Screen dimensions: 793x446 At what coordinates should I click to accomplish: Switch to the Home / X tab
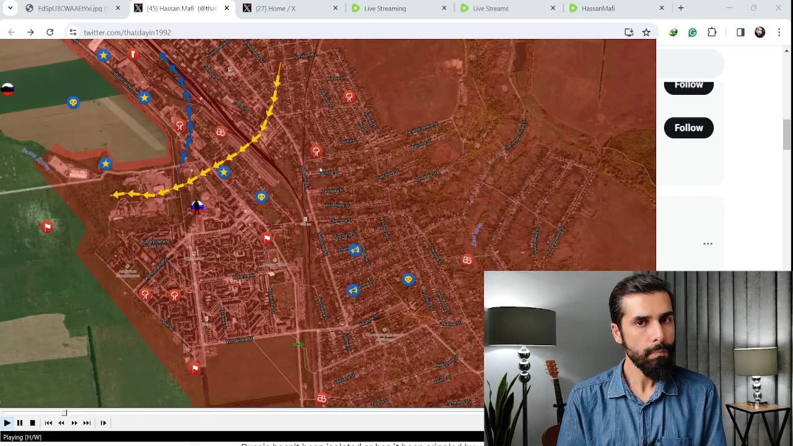(291, 8)
